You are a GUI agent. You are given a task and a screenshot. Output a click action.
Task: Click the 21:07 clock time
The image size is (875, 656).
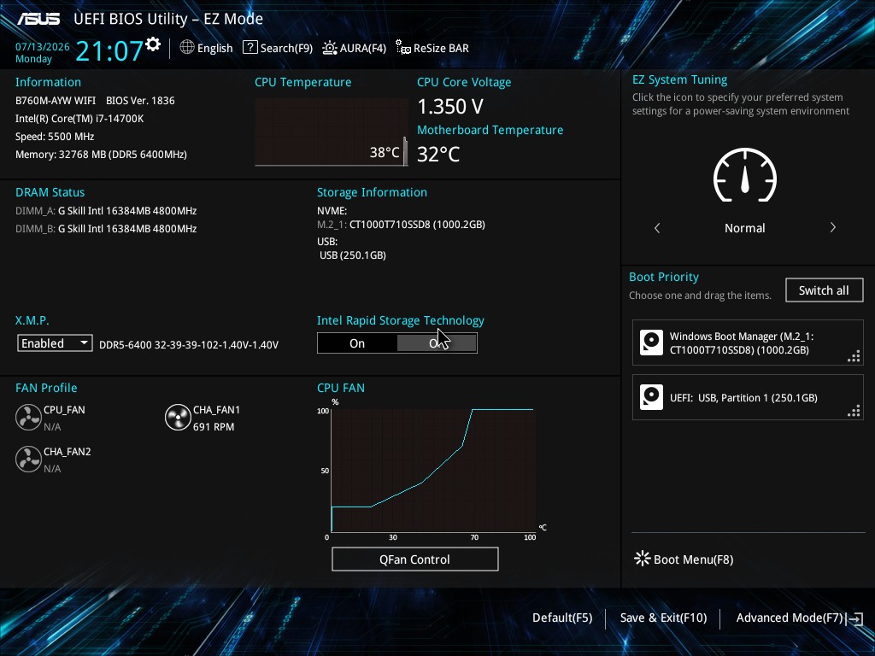pyautogui.click(x=109, y=50)
